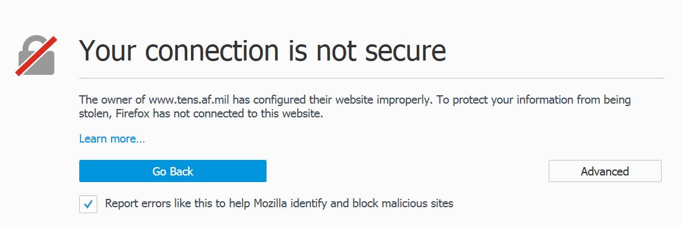Screen dimensions: 682x227
Task: Open the Advanced options section
Action: (605, 171)
